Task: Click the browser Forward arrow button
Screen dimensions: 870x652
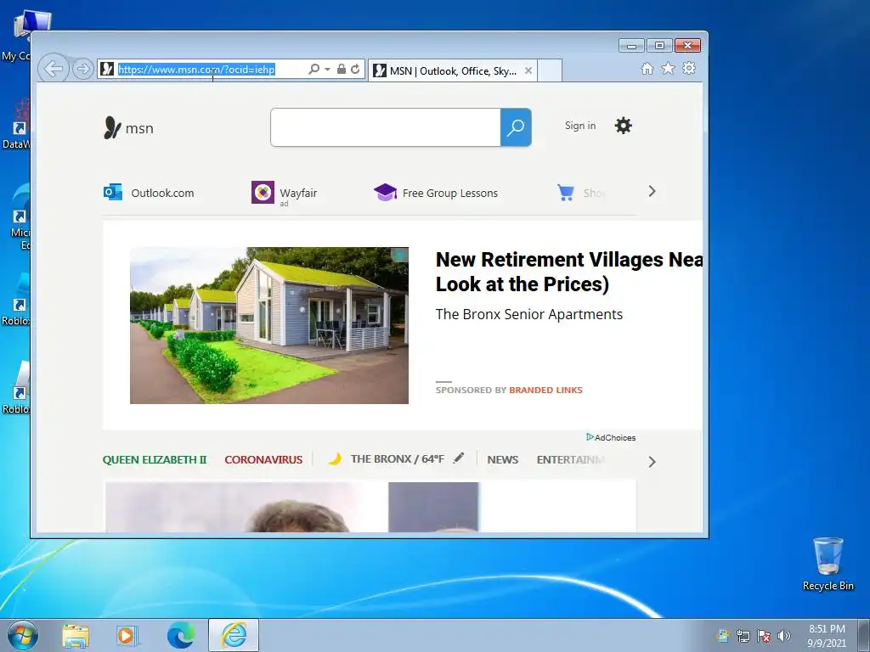Action: pos(82,69)
